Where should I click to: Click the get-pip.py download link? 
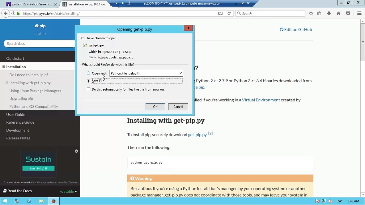[197, 135]
